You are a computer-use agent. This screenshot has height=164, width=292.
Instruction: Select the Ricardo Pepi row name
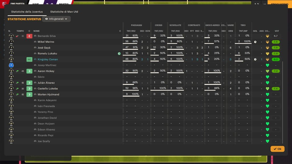coord(45,135)
